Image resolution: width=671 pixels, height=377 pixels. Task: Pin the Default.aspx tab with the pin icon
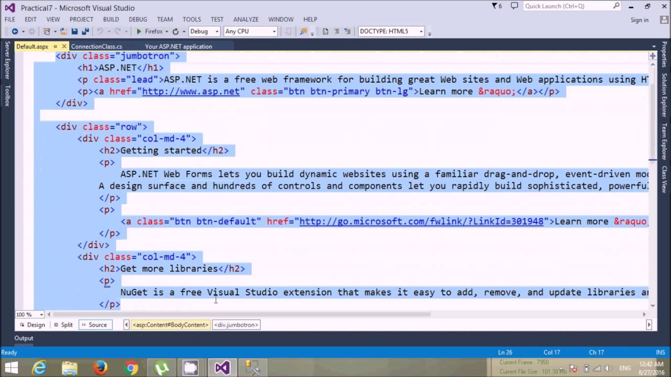[x=55, y=47]
